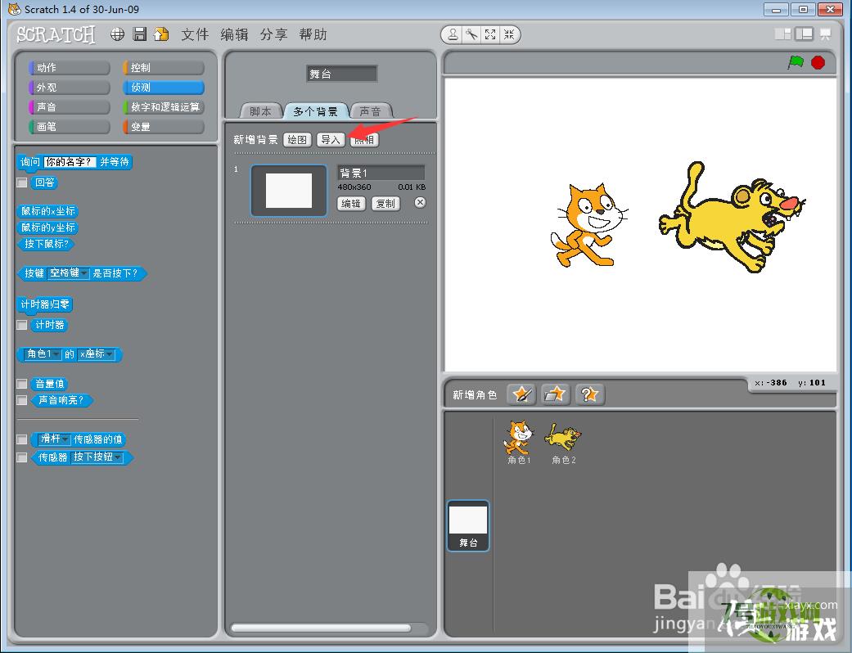The width and height of the screenshot is (852, 653).
Task: Switch to full stage view mode
Action: 805,34
